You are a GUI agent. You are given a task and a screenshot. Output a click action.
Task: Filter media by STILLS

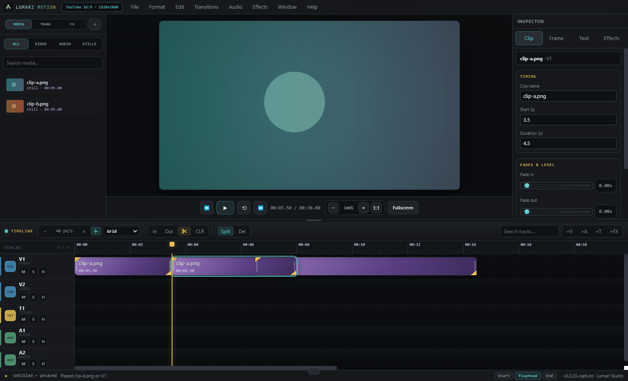89,44
